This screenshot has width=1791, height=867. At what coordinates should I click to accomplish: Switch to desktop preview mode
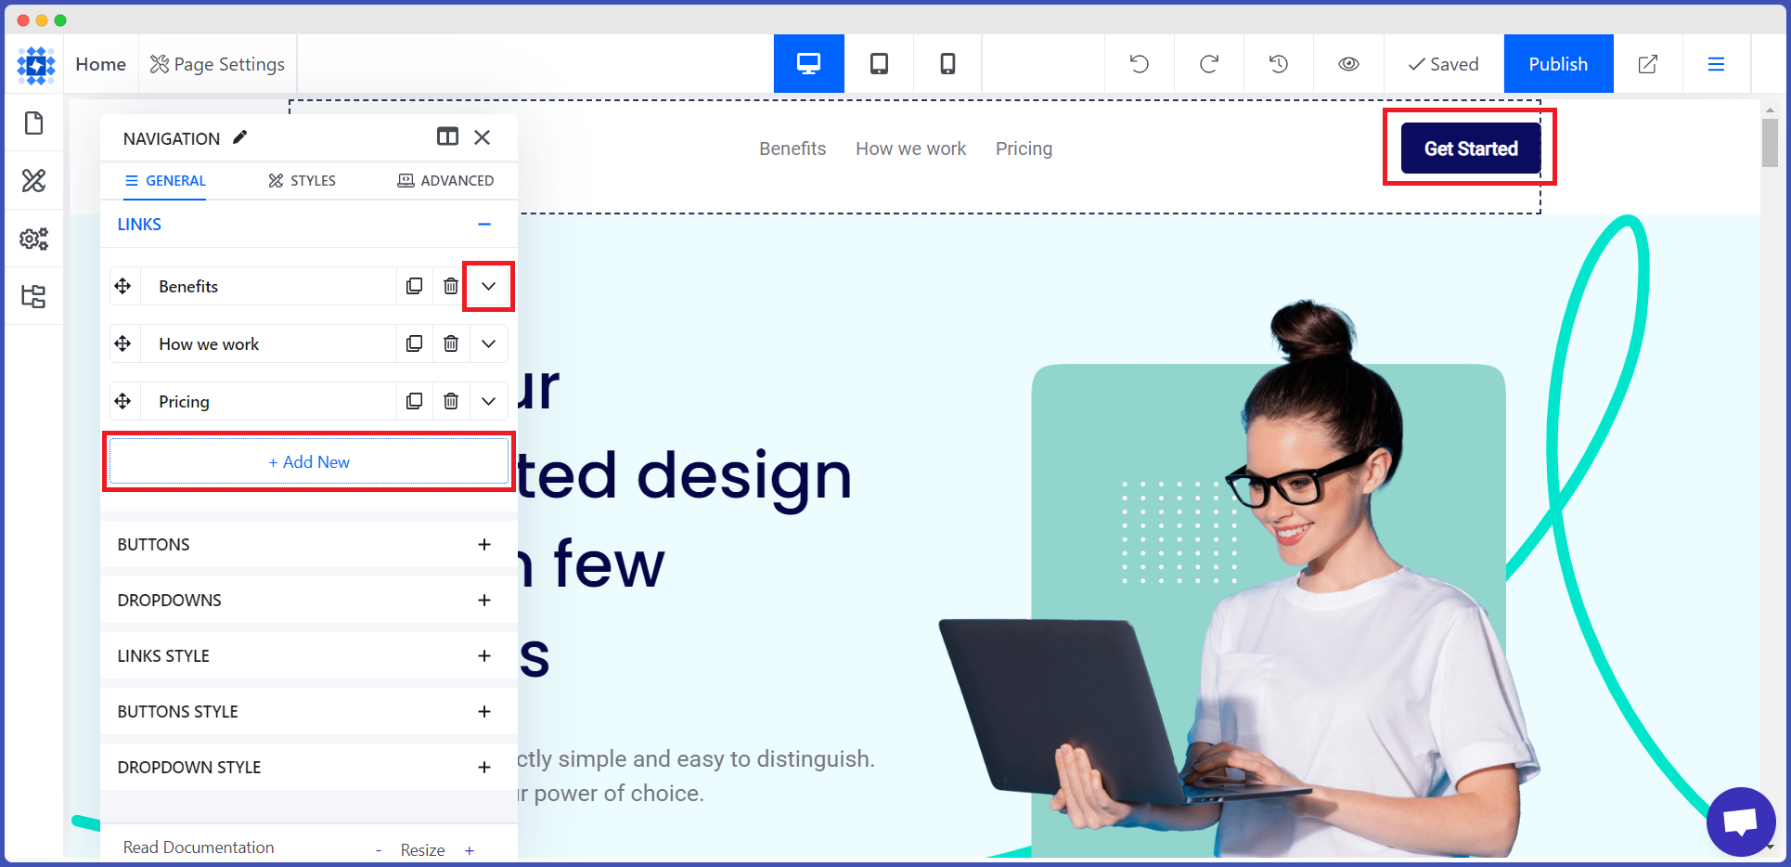[x=808, y=63]
